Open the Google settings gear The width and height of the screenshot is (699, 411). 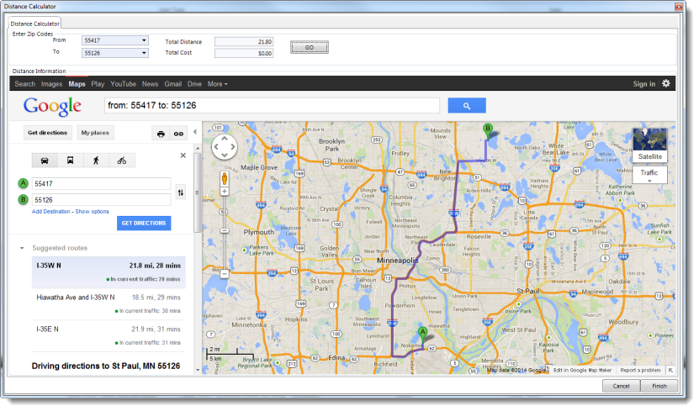(x=666, y=84)
